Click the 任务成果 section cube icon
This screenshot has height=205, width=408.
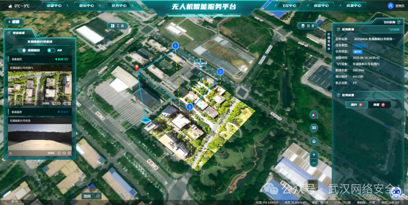[x=338, y=95]
